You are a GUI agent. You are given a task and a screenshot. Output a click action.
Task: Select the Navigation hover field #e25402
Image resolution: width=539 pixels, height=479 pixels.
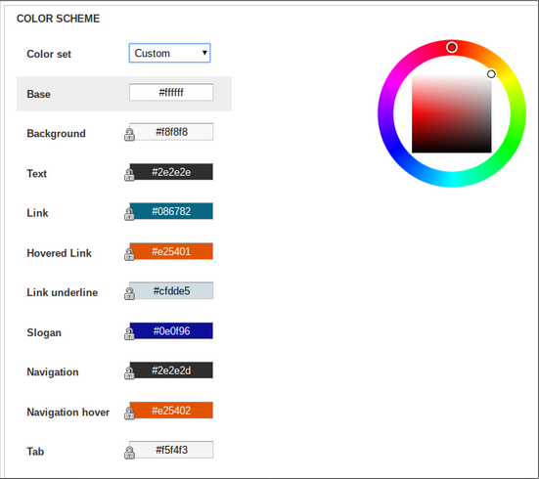coord(171,411)
